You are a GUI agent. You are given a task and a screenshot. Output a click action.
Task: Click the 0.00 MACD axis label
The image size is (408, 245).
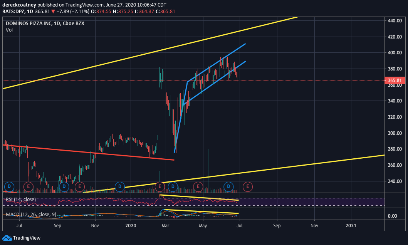(392, 216)
